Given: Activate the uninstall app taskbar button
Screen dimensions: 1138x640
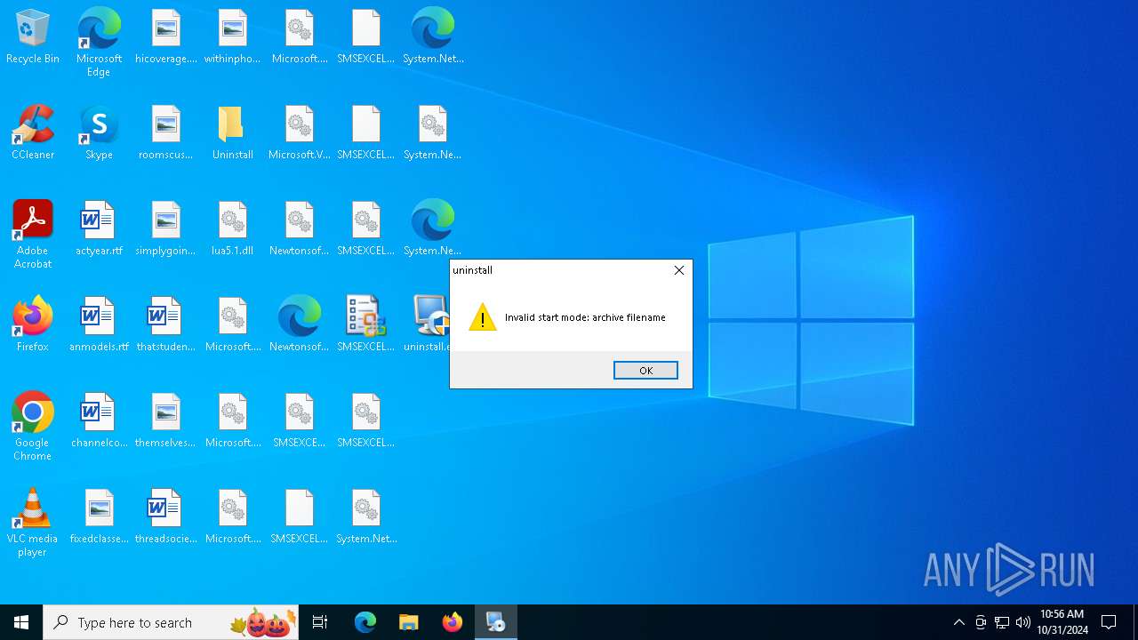Looking at the screenshot, I should click(x=496, y=622).
